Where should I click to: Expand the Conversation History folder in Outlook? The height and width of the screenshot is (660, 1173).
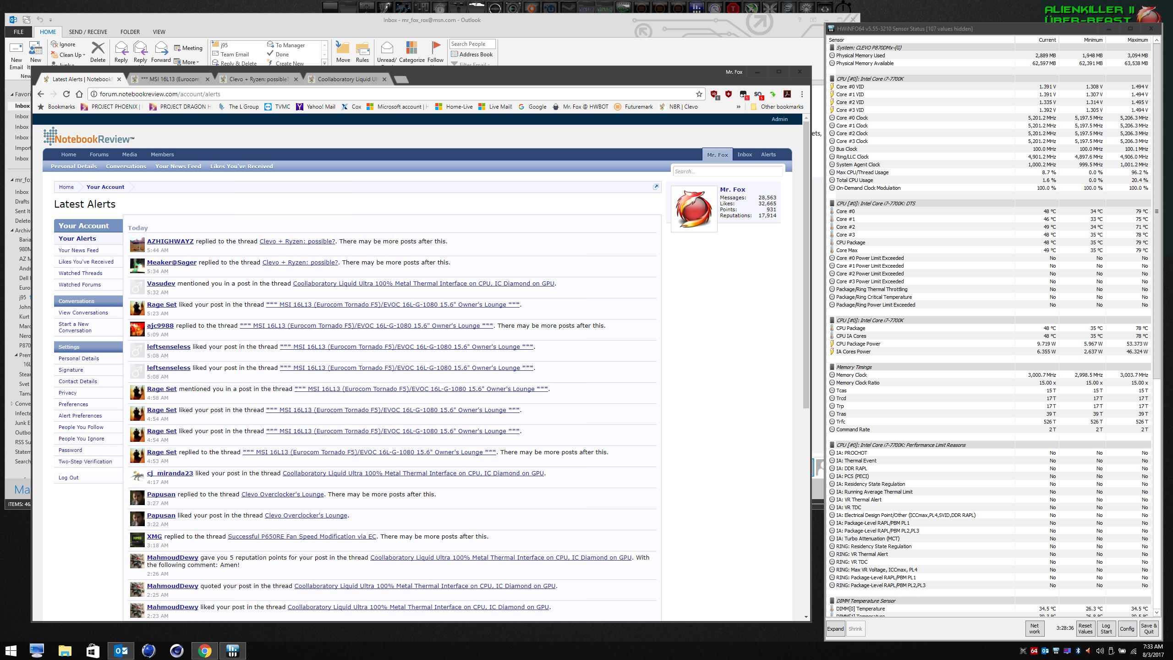(x=12, y=404)
